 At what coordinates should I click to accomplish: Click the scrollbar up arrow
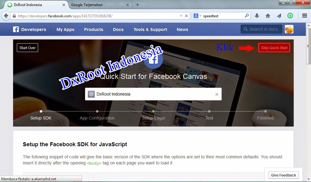[308, 25]
